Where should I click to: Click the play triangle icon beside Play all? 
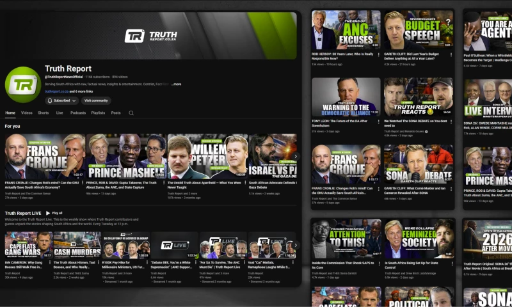coord(48,213)
